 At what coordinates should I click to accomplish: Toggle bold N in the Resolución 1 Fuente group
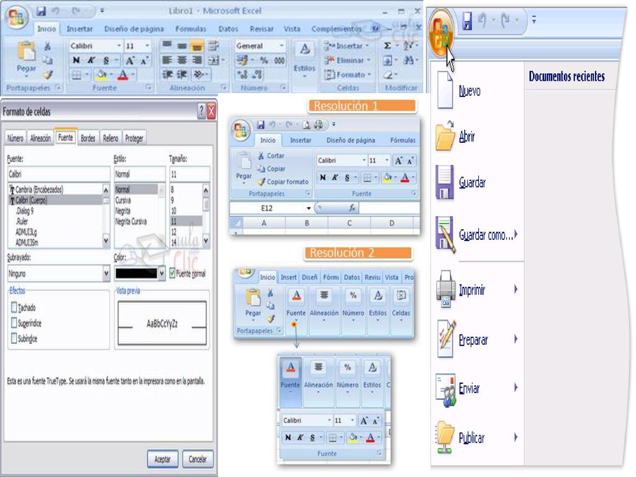(x=323, y=177)
